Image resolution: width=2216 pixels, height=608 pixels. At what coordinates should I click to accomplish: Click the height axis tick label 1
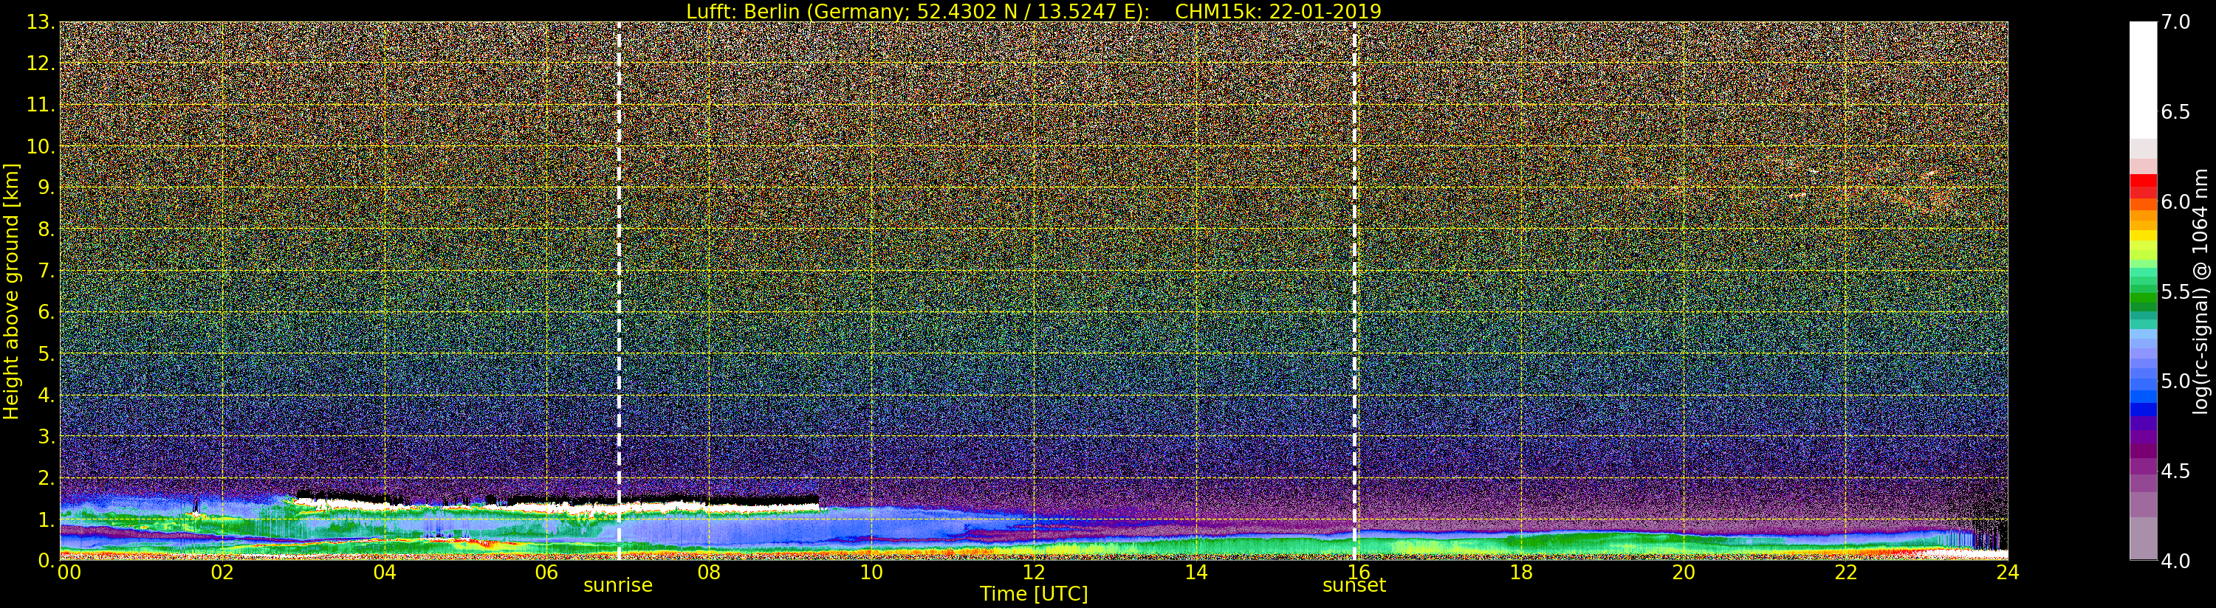(45, 519)
